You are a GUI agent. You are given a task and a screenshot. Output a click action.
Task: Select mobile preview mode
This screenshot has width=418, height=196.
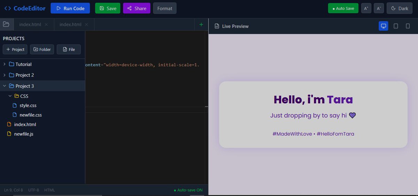(x=408, y=26)
